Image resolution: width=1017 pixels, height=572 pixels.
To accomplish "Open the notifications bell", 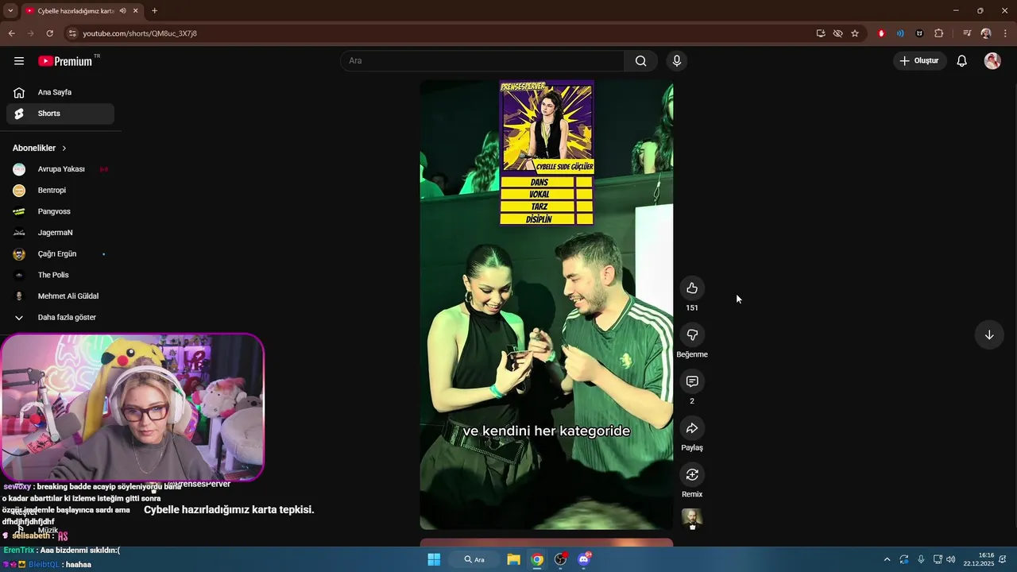I will (961, 61).
